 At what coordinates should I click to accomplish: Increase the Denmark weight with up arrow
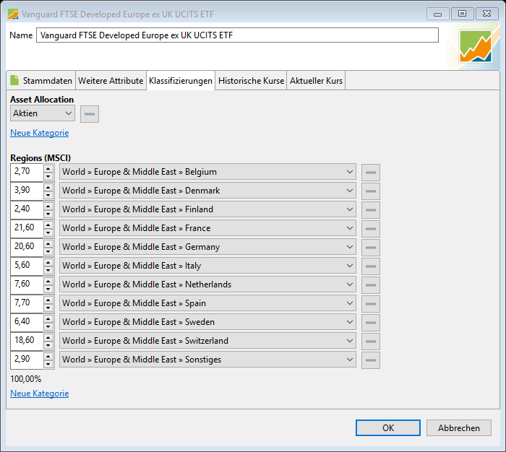point(48,187)
